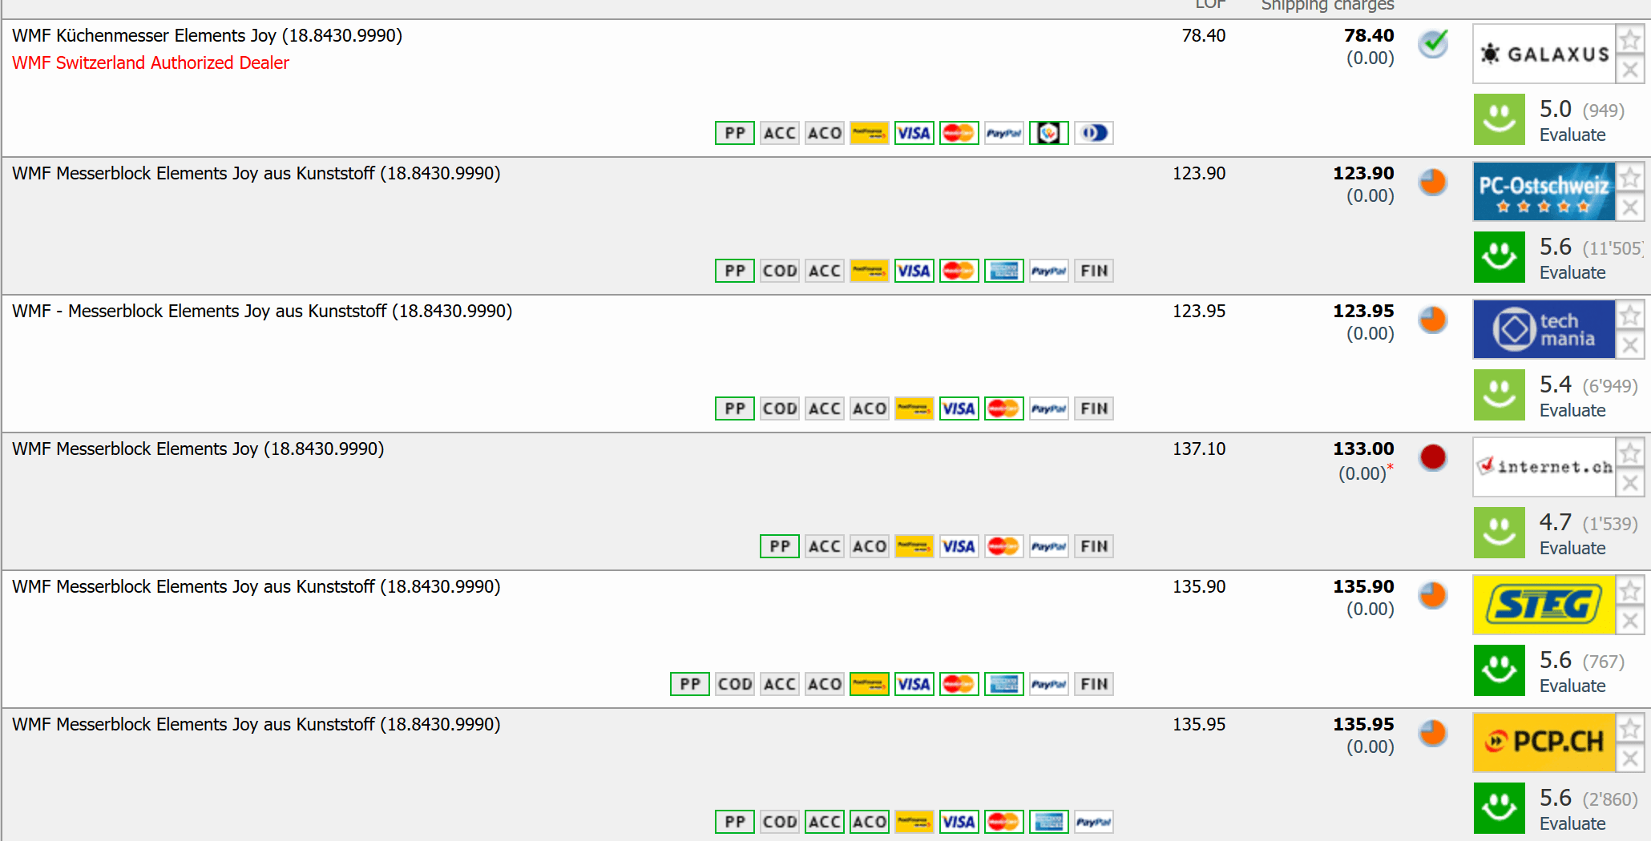Click the American Express icon in PC-Ostschweiz row
Viewport: 1651px width, 841px height.
pyautogui.click(x=1004, y=271)
